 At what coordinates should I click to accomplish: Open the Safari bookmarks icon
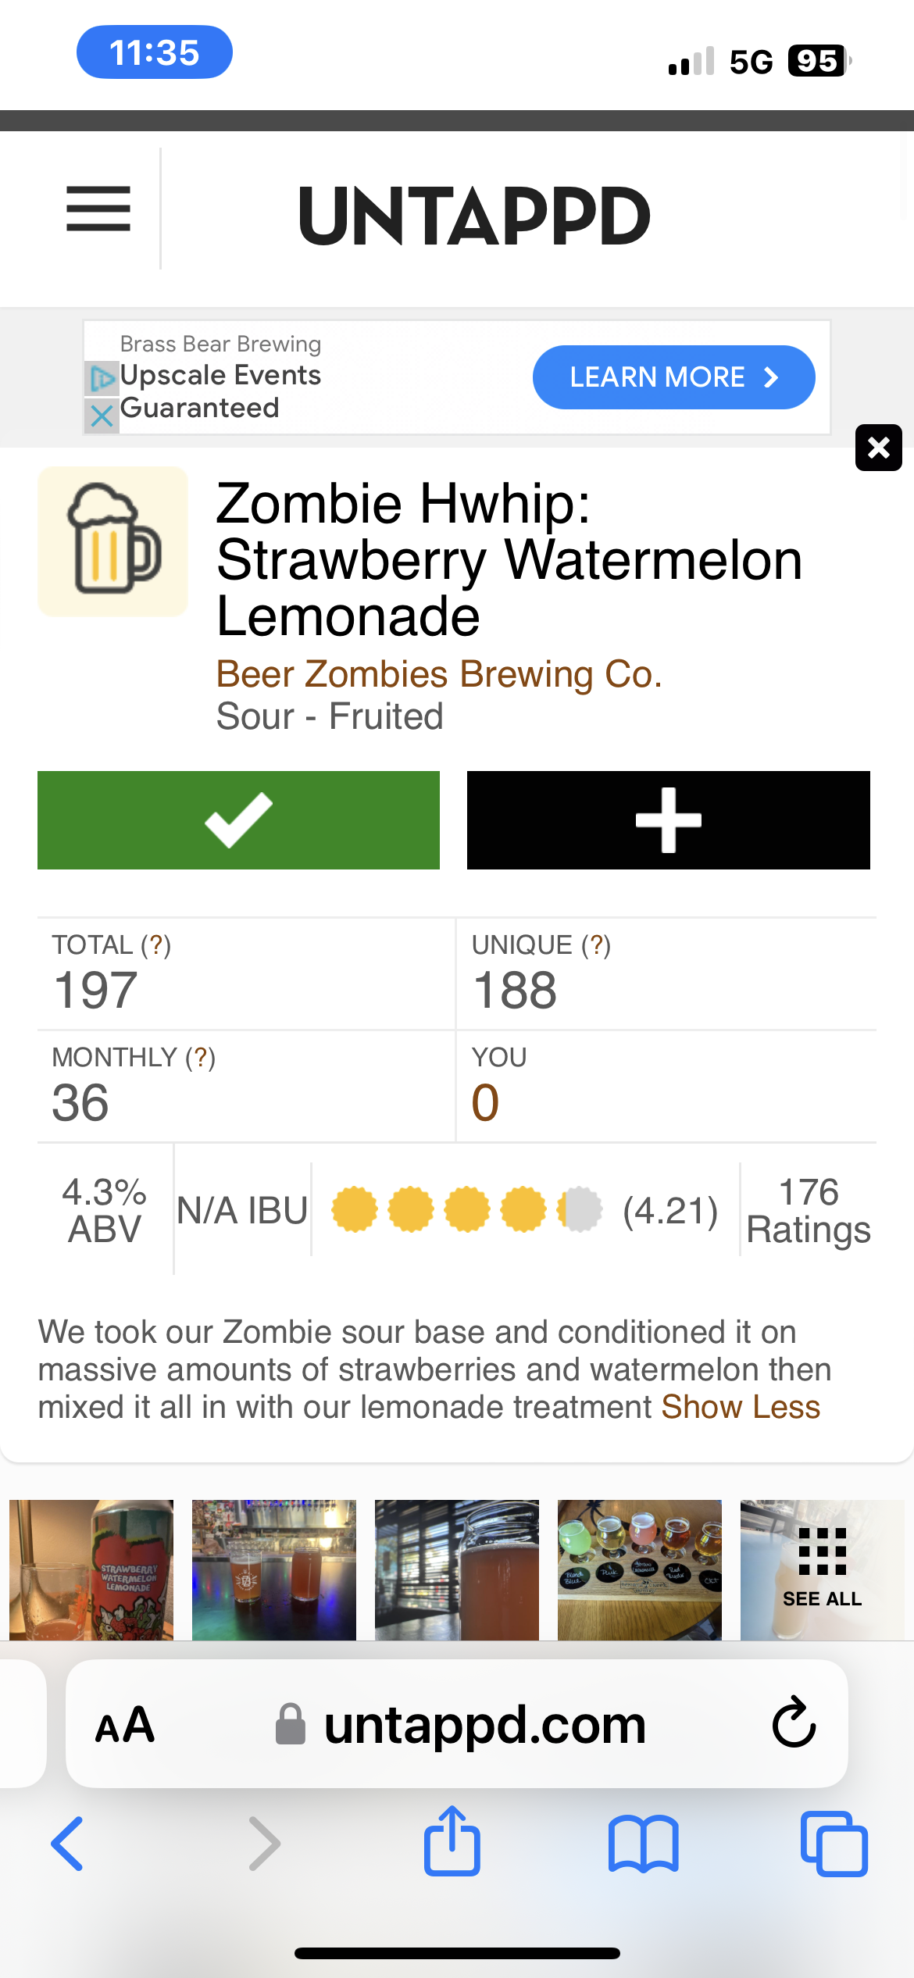tap(643, 1844)
